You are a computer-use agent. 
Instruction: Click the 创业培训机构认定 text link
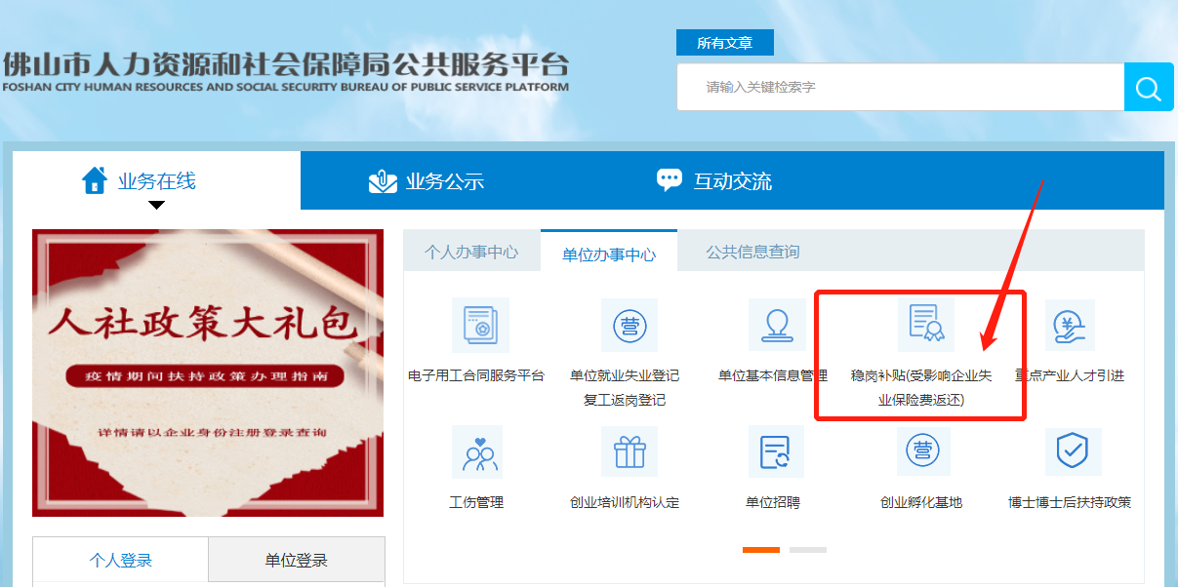625,502
